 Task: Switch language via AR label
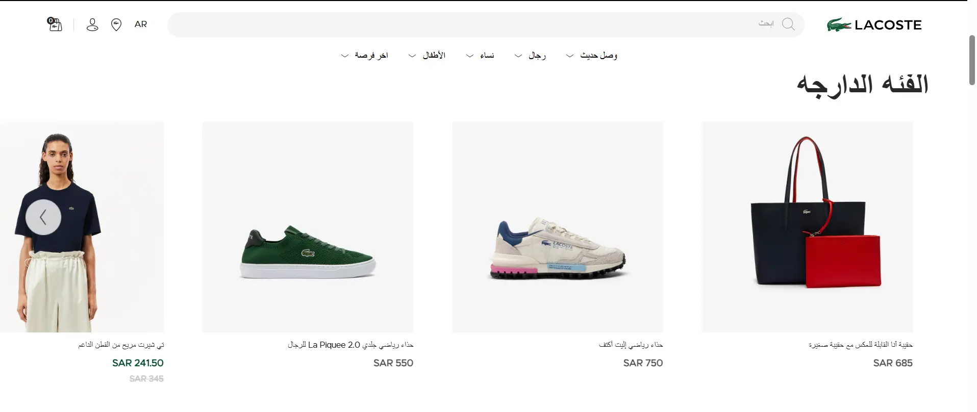point(141,24)
